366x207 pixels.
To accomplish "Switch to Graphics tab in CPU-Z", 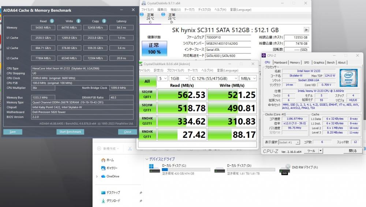I will pos(319,63).
